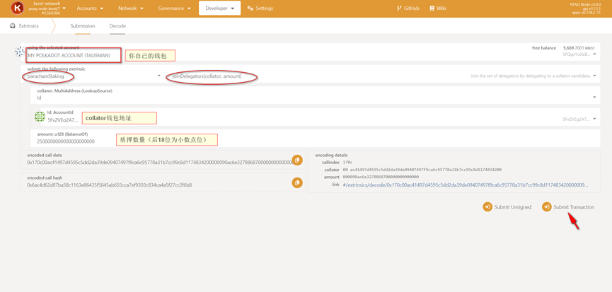Screen dimensions: 612x292
Task: Click the free balance value 5,669.7001
Action: coord(573,47)
